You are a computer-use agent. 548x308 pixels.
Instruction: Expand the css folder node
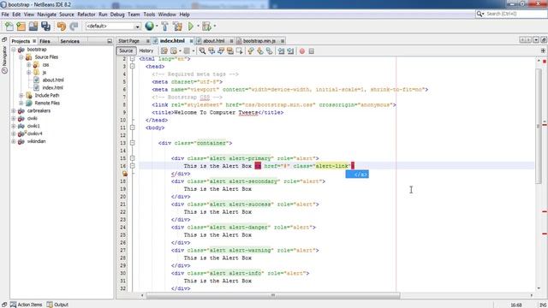pyautogui.click(x=29, y=65)
